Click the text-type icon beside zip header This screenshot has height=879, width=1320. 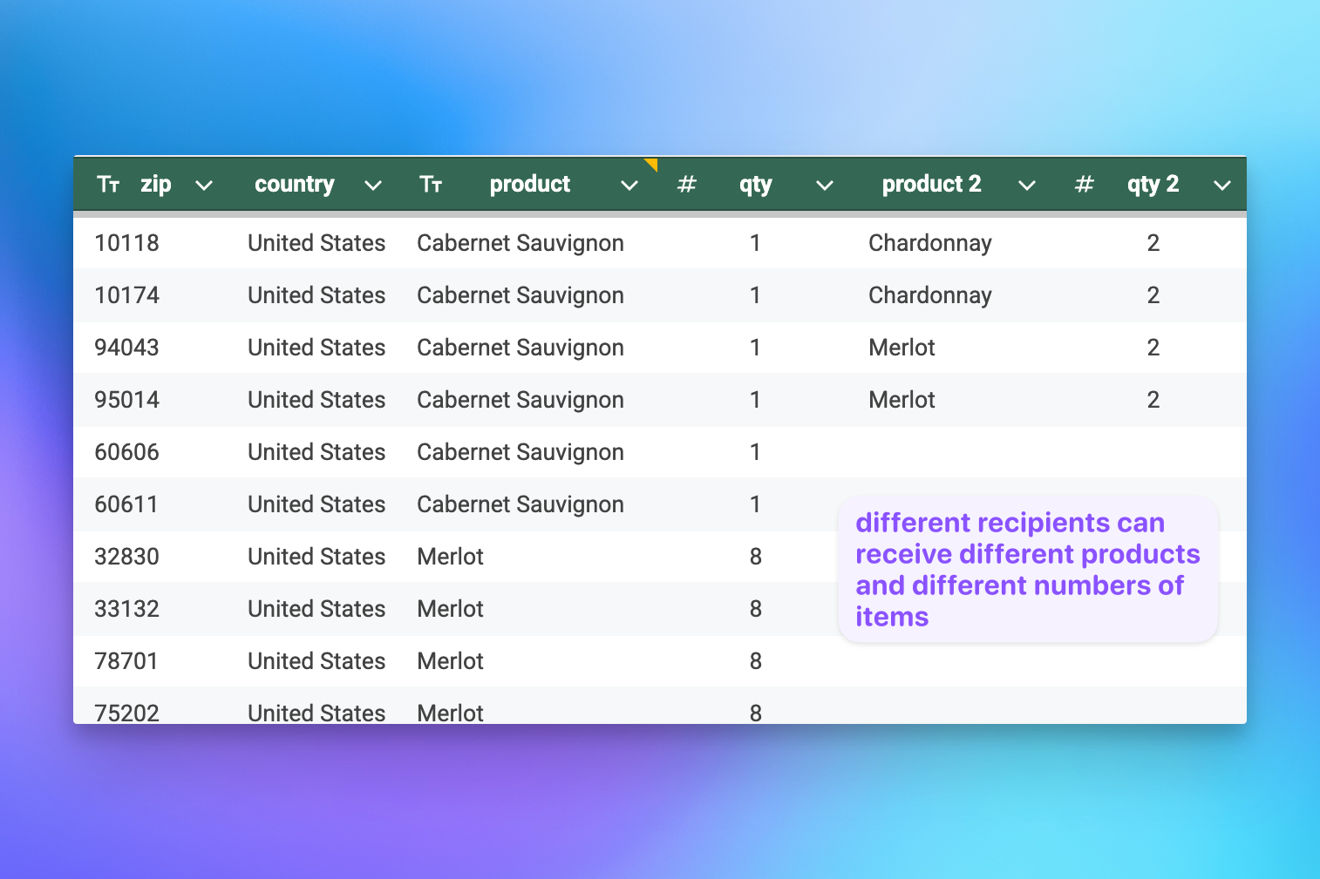108,184
